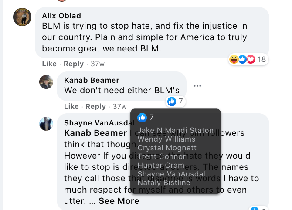This screenshot has height=210, width=292.
Task: Reply to Alix Oblad's comment
Action: [73, 64]
